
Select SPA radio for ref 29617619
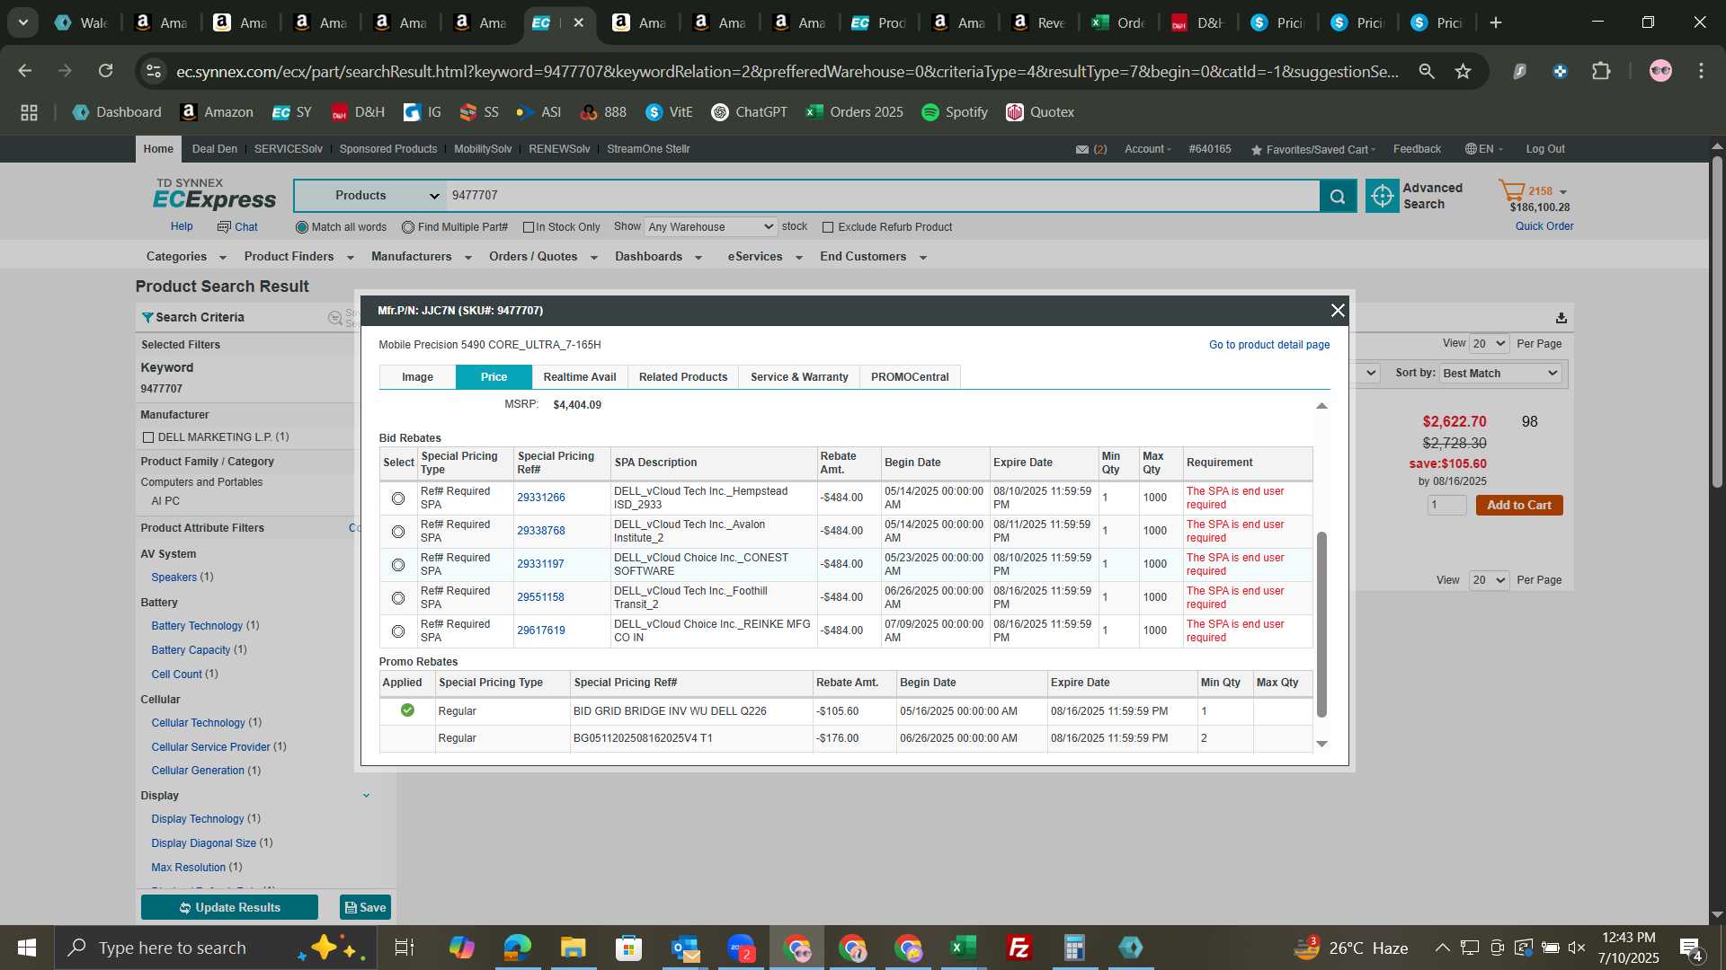coord(398,631)
